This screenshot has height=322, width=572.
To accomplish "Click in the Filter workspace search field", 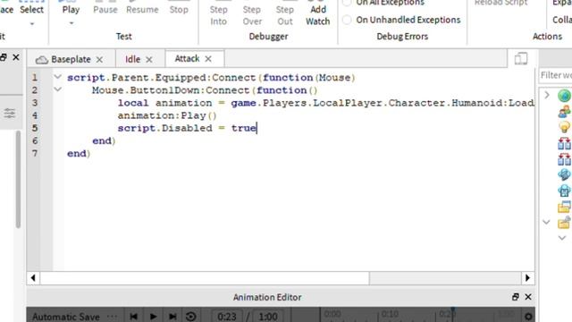I will (x=556, y=75).
